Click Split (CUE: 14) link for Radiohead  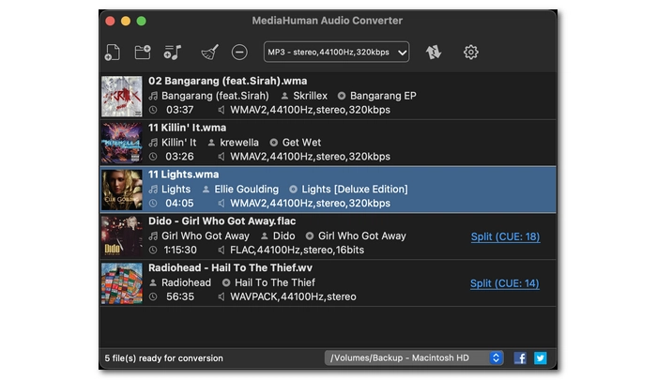click(505, 283)
